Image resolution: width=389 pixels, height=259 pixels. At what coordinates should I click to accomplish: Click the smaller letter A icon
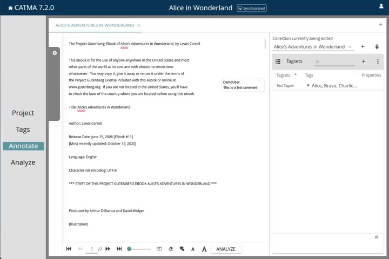193,249
